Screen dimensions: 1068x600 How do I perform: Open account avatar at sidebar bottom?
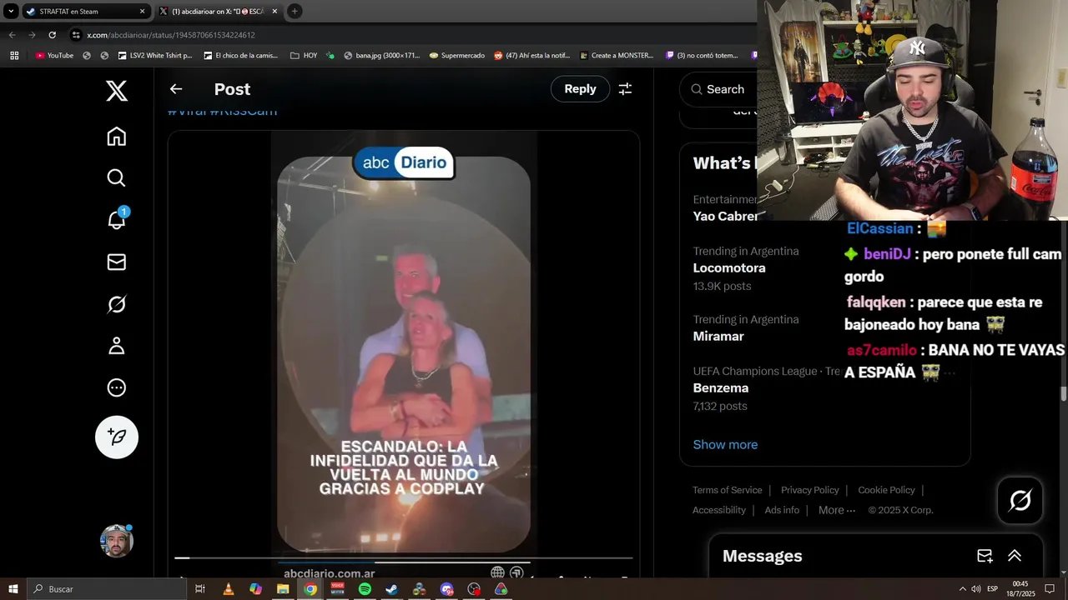[117, 541]
